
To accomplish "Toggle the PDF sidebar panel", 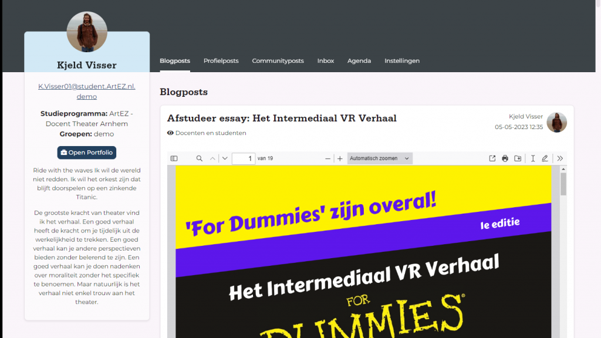I will coord(174,158).
